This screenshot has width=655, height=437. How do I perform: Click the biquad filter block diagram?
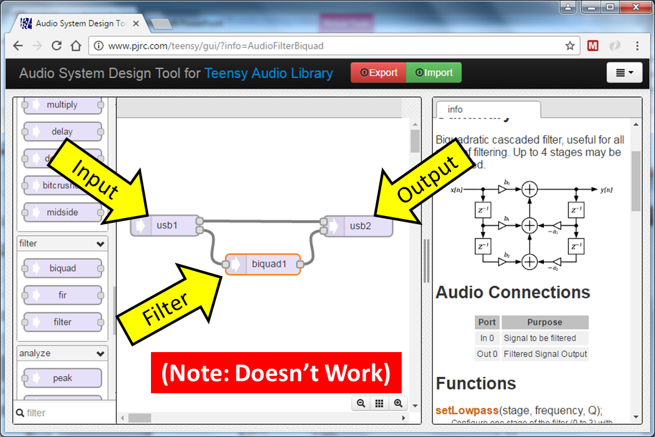pyautogui.click(x=531, y=225)
